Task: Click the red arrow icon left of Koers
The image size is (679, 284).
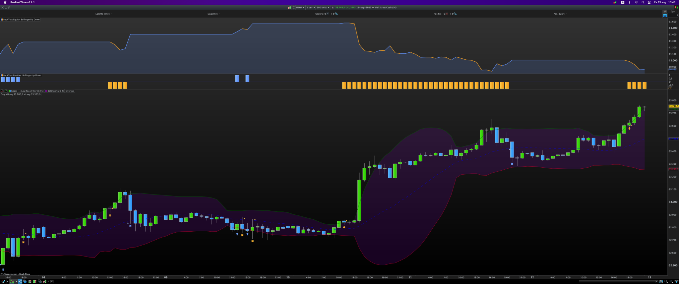Action: (x=2, y=91)
